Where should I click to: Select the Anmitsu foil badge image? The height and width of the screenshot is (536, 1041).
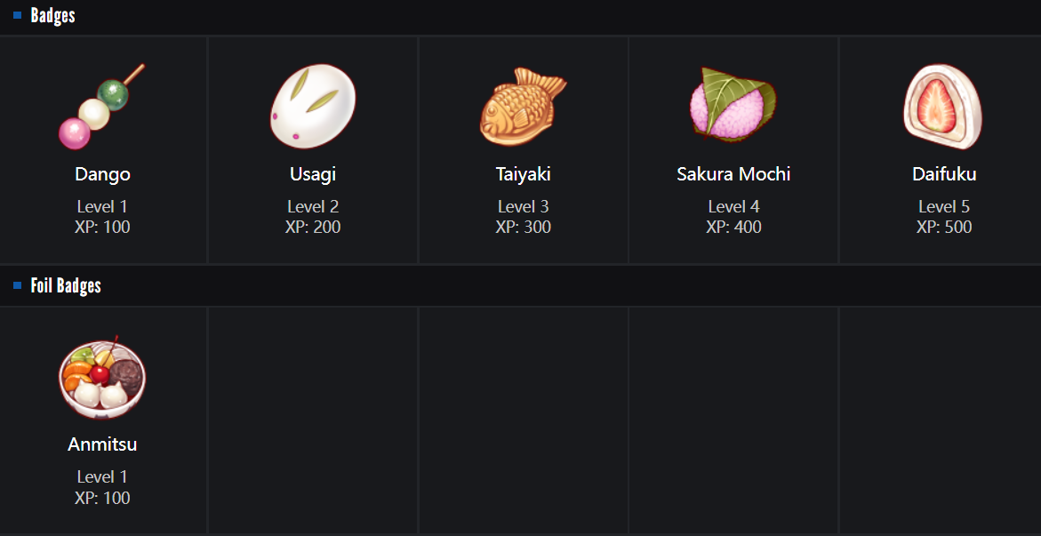[102, 377]
